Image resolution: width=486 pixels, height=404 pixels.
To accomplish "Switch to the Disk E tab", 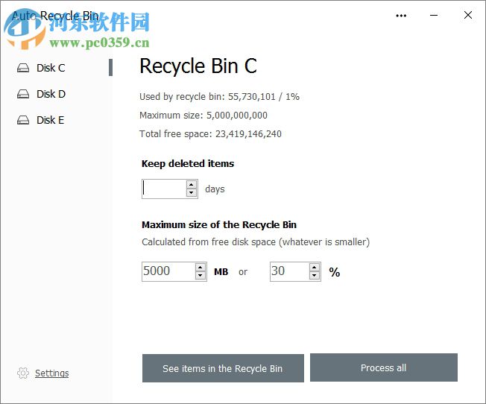I will tap(51, 120).
